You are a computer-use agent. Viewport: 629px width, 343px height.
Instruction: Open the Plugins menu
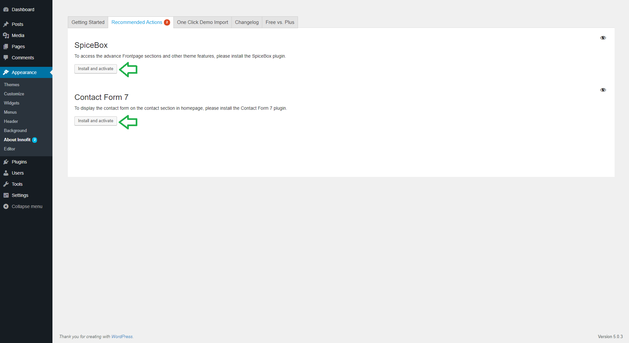click(26, 162)
